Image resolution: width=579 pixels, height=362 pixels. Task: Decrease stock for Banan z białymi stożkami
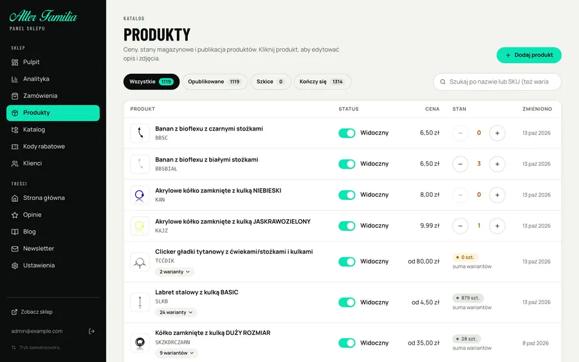[460, 164]
